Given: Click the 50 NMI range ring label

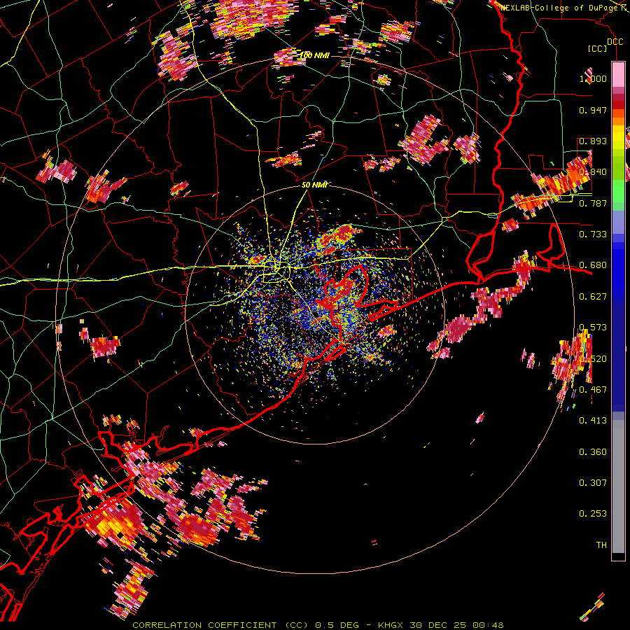Looking at the screenshot, I should coord(314,185).
